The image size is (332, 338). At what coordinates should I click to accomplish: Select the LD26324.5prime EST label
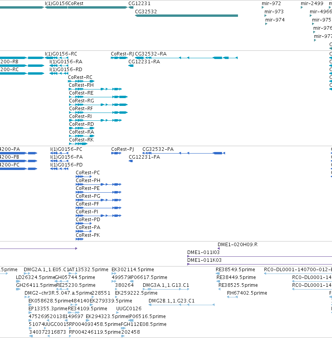(x=36, y=277)
